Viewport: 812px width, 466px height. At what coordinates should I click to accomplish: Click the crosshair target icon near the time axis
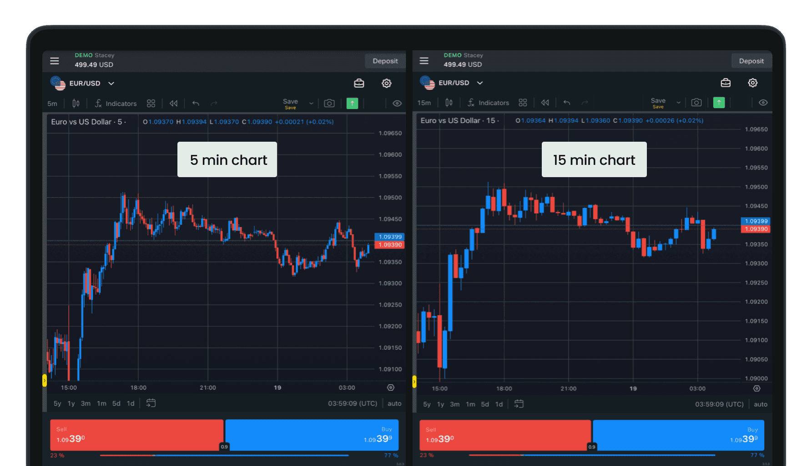(390, 387)
